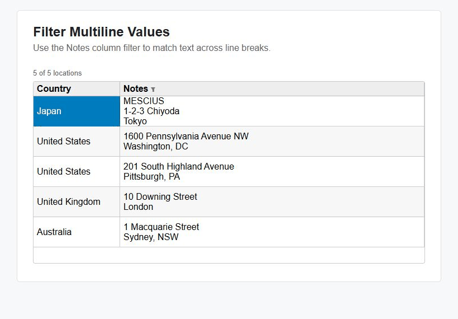This screenshot has height=319, width=458.
Task: Select the United Kingdom country cell
Action: pos(77,202)
